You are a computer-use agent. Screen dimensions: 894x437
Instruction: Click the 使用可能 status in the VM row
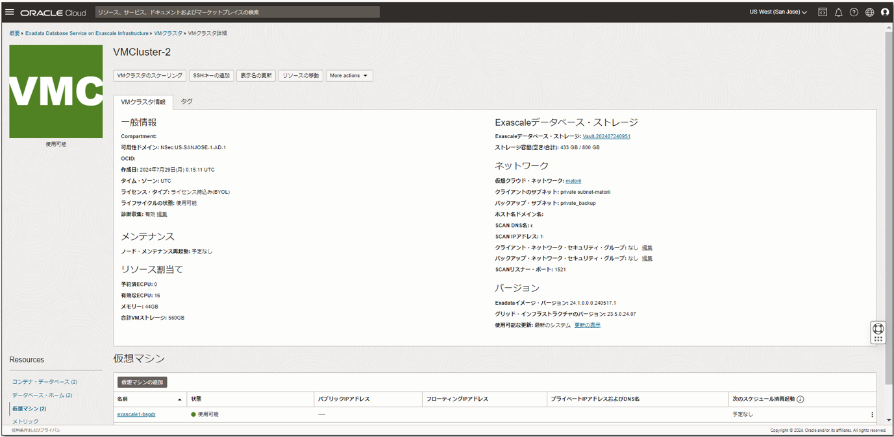pyautogui.click(x=205, y=414)
